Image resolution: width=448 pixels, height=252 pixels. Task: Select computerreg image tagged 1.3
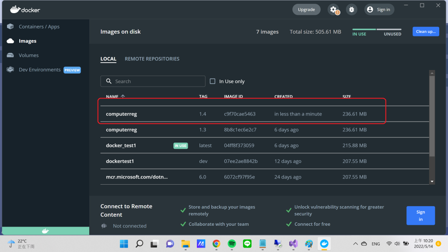tap(265, 129)
